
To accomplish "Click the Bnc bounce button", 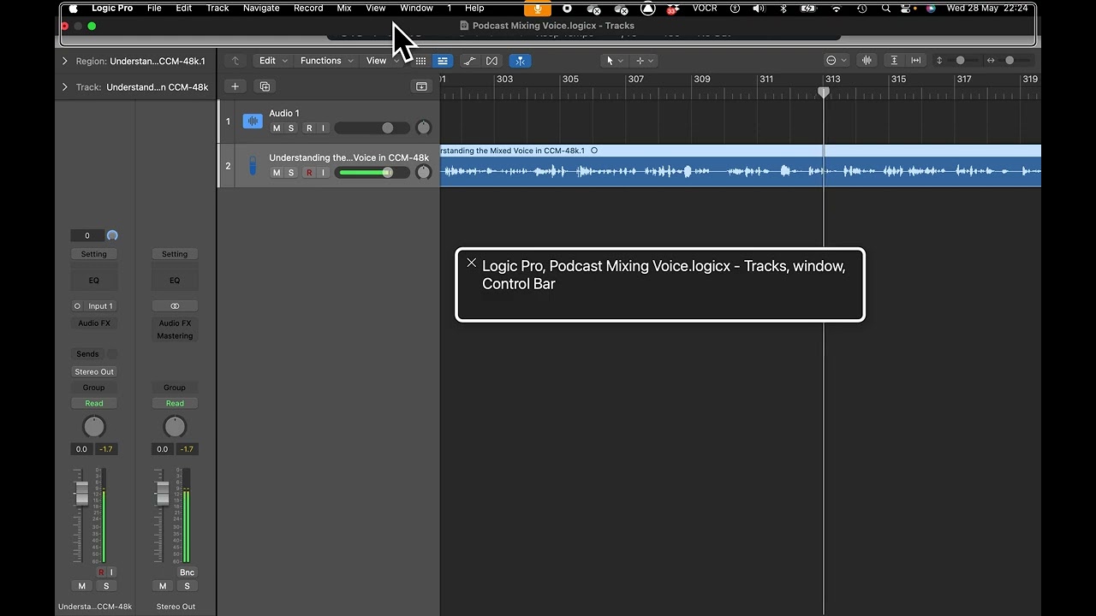I will [x=187, y=572].
